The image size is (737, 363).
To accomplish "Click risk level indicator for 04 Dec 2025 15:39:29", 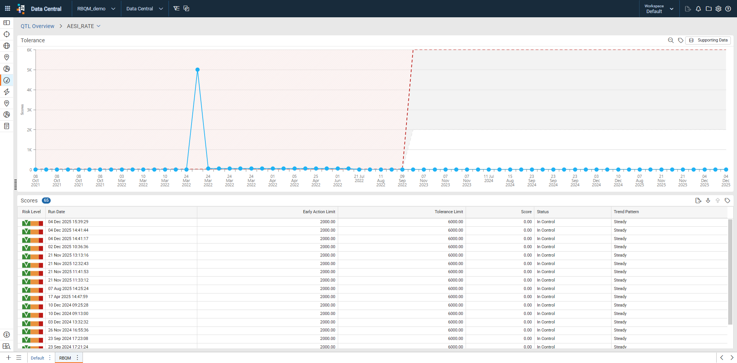I will tap(33, 223).
